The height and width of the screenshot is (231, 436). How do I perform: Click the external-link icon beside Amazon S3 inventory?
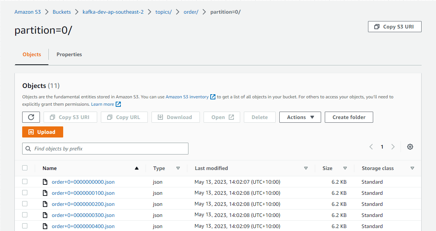click(x=212, y=97)
